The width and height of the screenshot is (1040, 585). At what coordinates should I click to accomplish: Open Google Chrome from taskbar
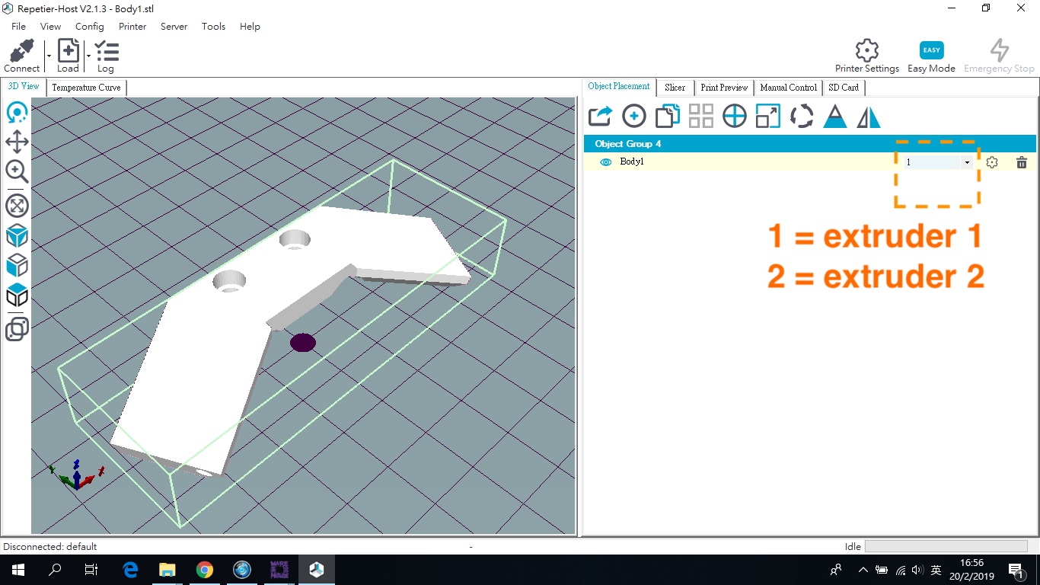click(x=205, y=570)
